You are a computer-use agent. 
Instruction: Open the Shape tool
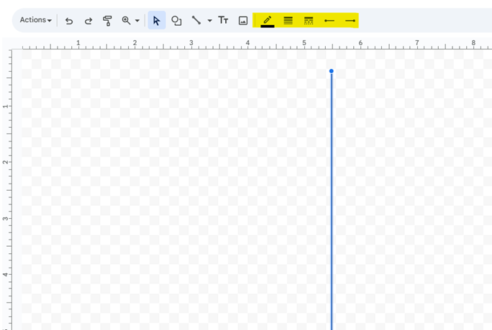coord(176,21)
